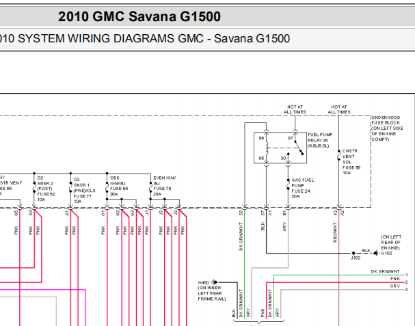Click DK GRN/WHT label at output 1
This screenshot has width=415, height=326.
click(x=385, y=272)
